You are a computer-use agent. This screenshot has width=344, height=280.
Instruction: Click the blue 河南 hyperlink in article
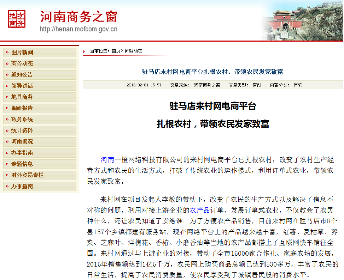(x=107, y=160)
